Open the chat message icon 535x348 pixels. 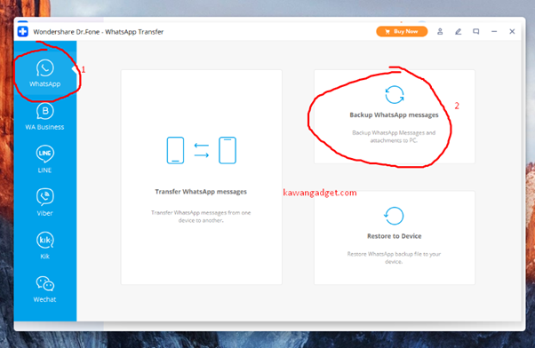click(x=476, y=32)
